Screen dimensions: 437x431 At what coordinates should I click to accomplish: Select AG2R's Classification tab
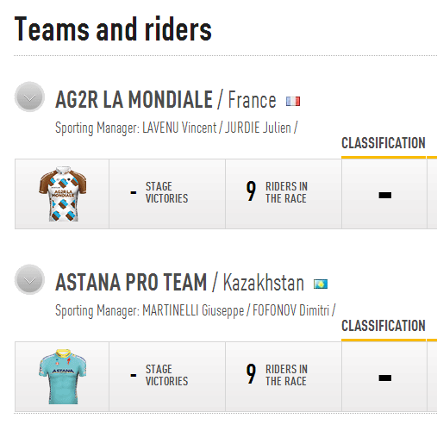coord(384,143)
